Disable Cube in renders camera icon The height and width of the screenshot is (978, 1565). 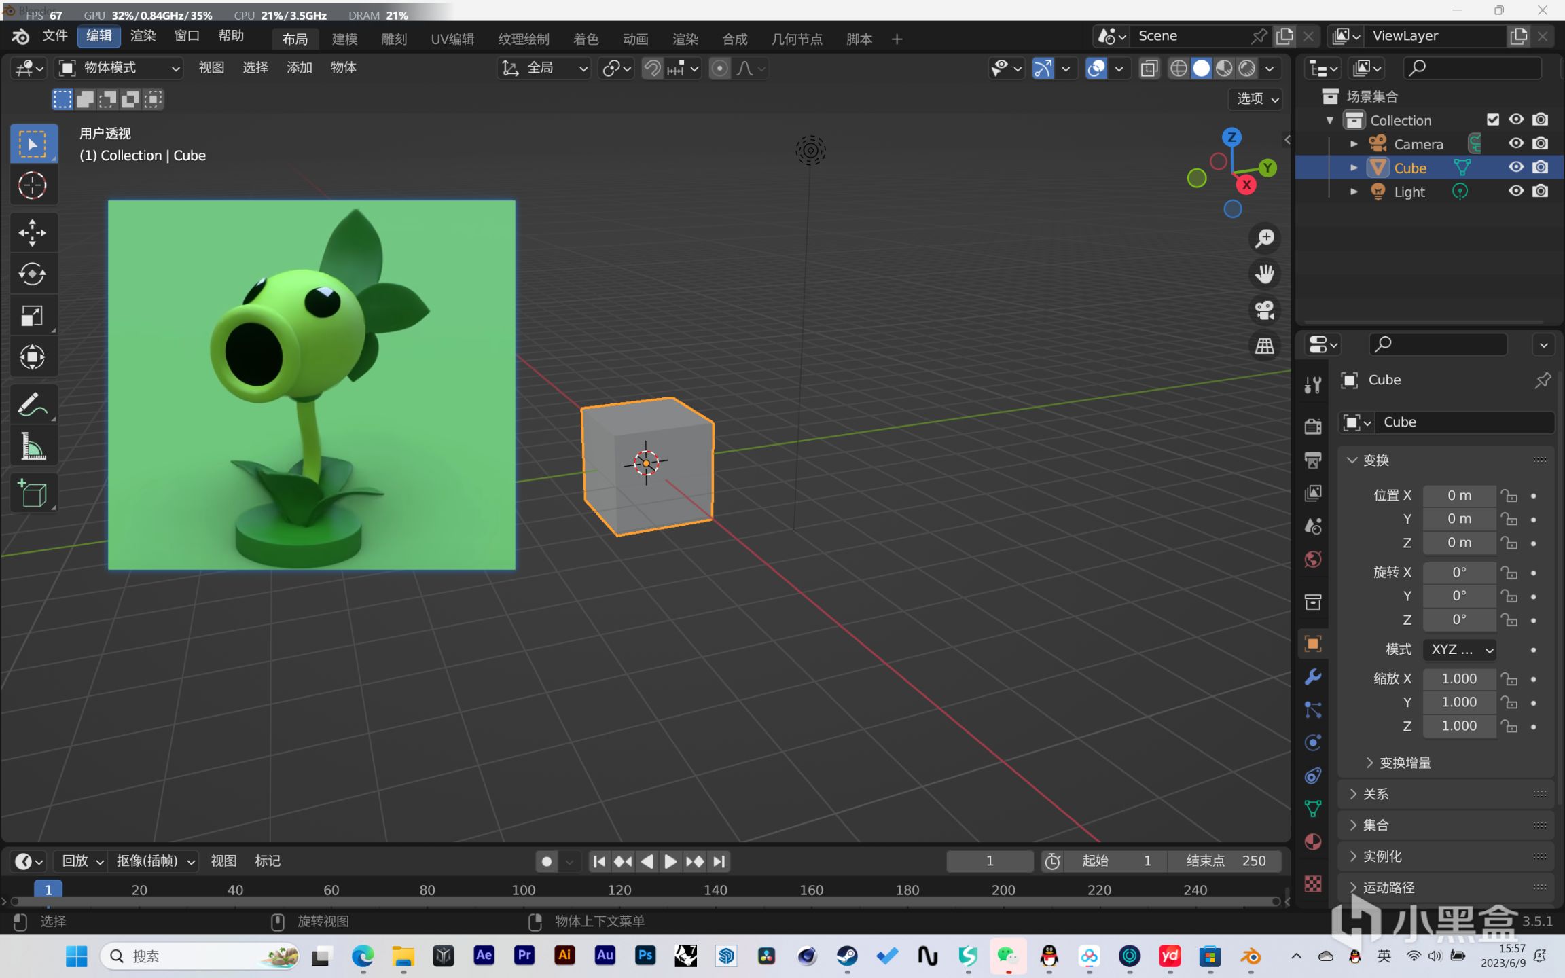(x=1541, y=167)
